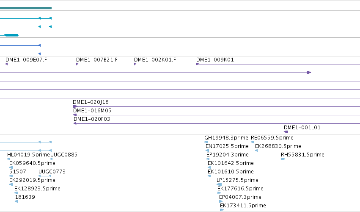Click the DME1-020F03 start arrow glyph
This screenshot has height=212, width=360.
75,123
